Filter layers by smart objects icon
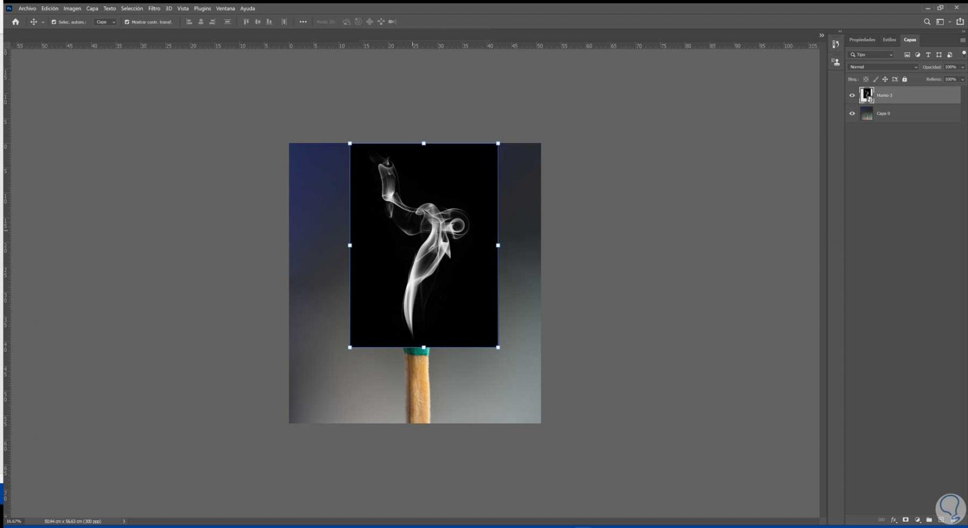968x528 pixels. (950, 55)
